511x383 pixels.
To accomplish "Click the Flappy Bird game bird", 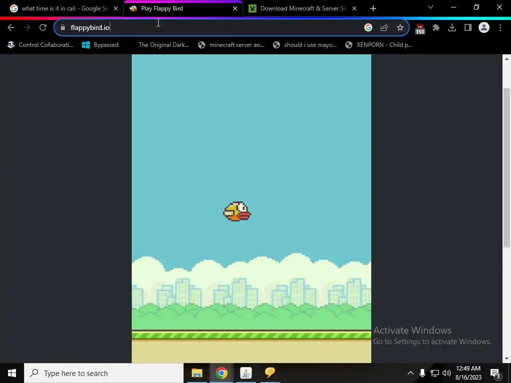I will pos(237,211).
